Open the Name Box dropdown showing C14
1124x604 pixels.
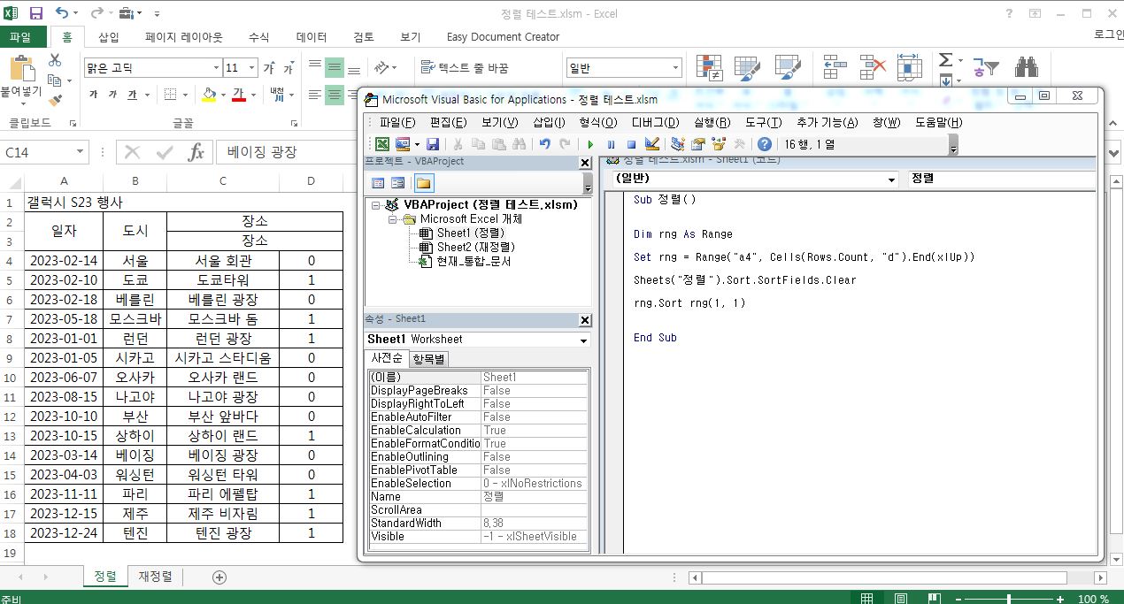(81, 151)
